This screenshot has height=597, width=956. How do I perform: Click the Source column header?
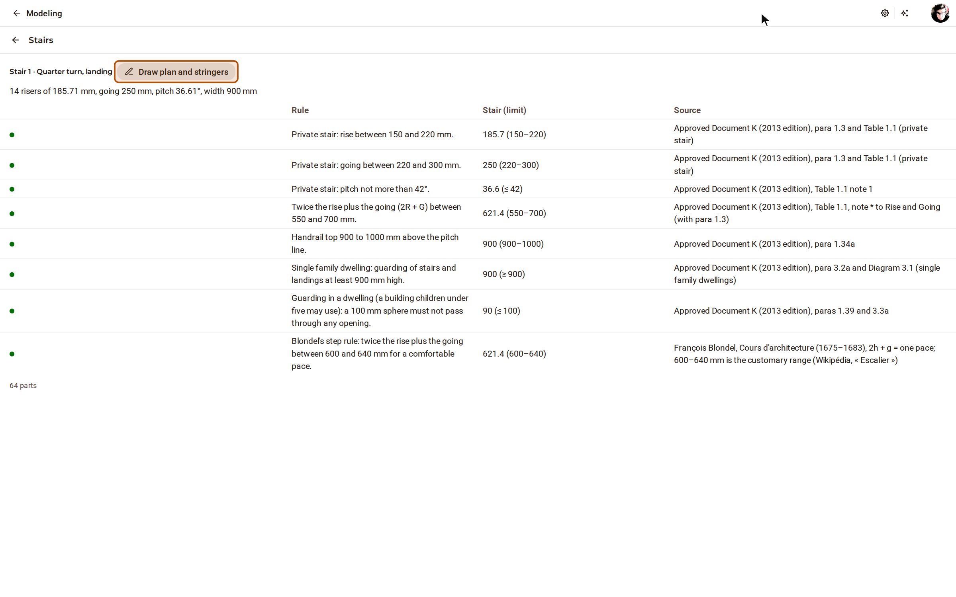click(x=687, y=110)
